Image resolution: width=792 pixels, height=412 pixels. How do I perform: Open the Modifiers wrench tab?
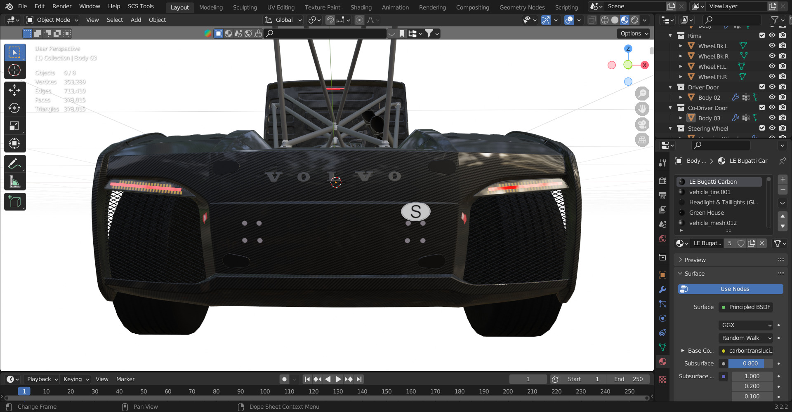coord(662,289)
